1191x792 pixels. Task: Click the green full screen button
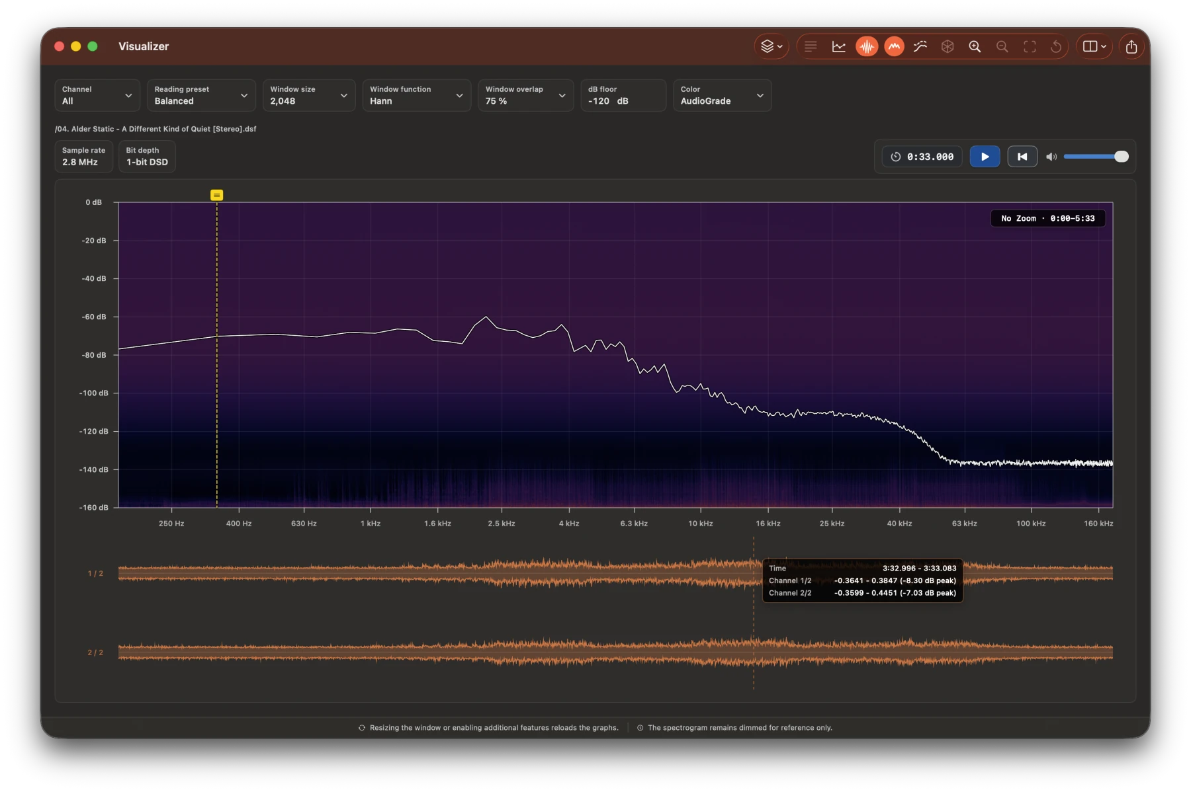tap(93, 46)
